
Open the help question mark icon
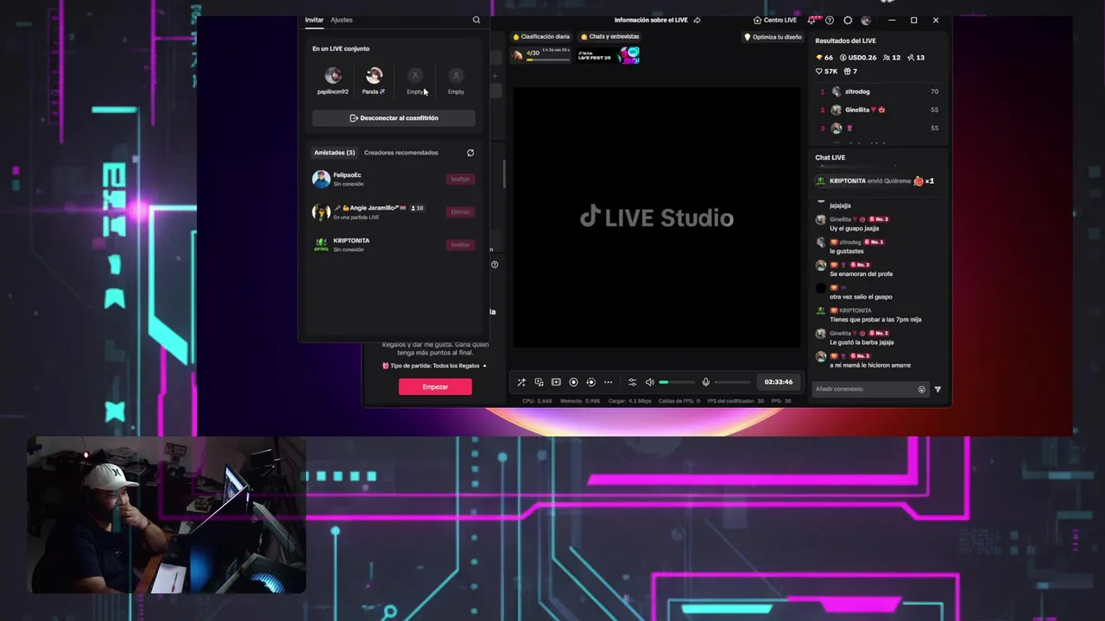830,20
